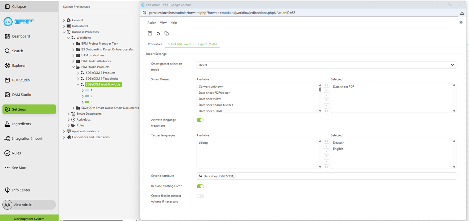The image size is (469, 221).
Task: Move all Smart Presets to Selected list
Action: [x=326, y=85]
